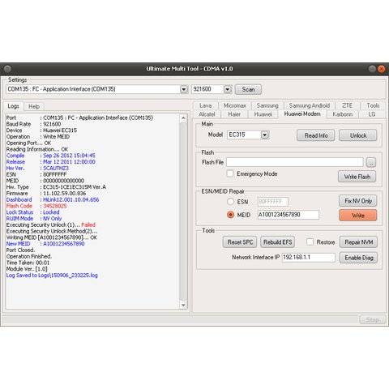
Task: Switch to the Logs tab
Action: pos(13,106)
